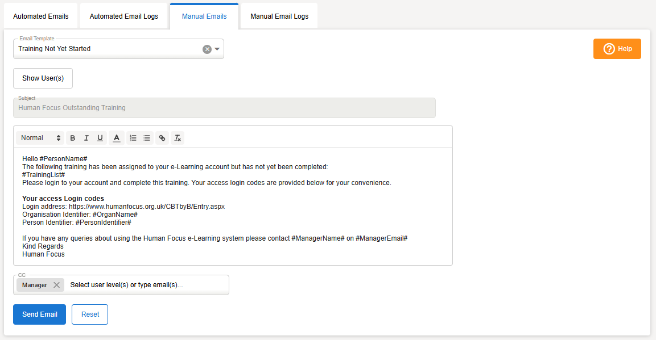Insert a numbered list
The width and height of the screenshot is (656, 340).
[133, 138]
